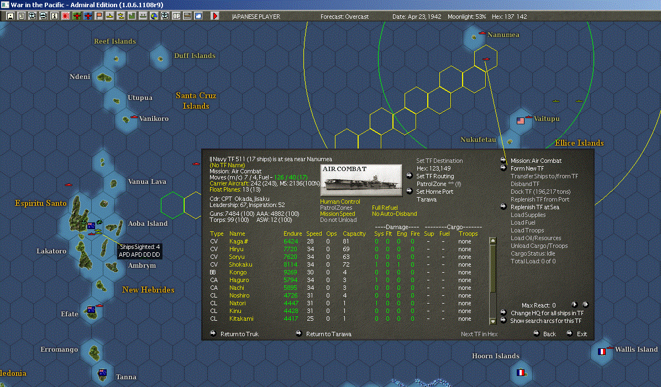This screenshot has height=387, width=661.
Task: Click the OP operations report icon
Action: 176,16
